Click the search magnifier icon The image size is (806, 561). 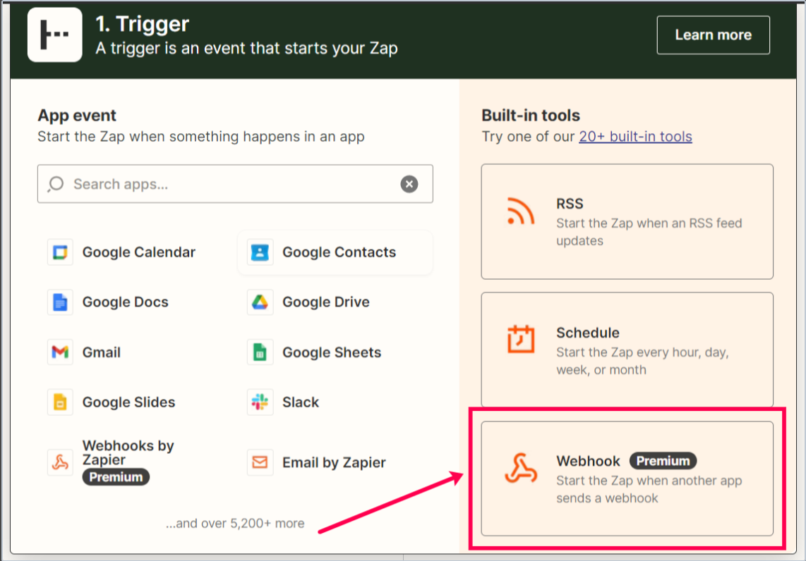[56, 184]
